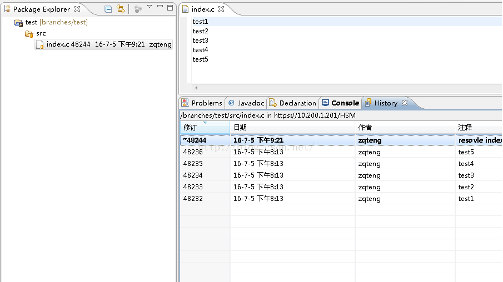Image resolution: width=503 pixels, height=282 pixels.
Task: Click the resolve index comment cell
Action: [480, 140]
